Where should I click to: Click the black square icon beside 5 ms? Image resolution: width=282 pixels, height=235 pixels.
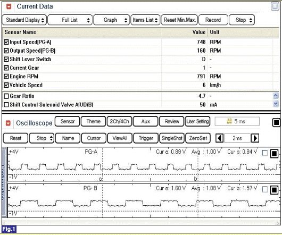[276, 122]
